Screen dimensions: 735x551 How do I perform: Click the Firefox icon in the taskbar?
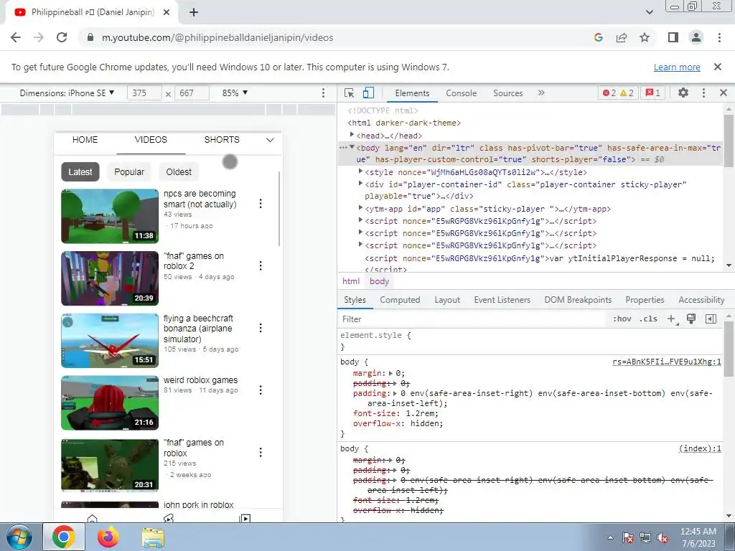pyautogui.click(x=108, y=537)
